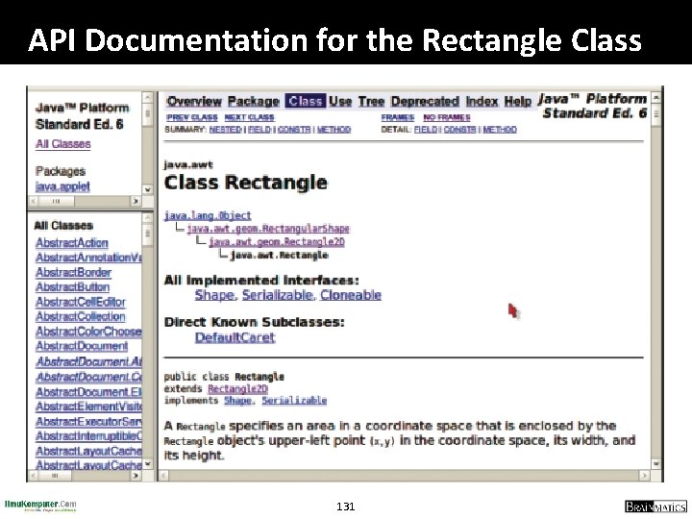Screen dimensions: 692x519
Task: Open AbstractInterruptibleC... class link
Action: click(x=88, y=436)
